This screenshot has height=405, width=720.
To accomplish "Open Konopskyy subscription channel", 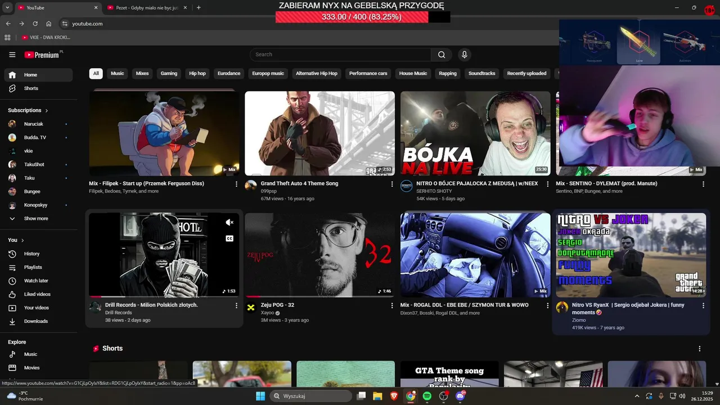I will point(38,205).
